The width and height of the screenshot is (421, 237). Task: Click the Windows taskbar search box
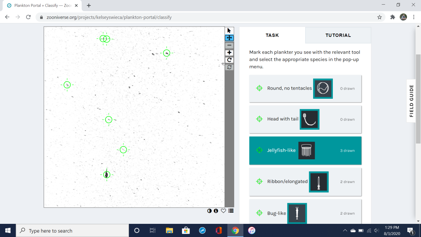click(x=72, y=230)
